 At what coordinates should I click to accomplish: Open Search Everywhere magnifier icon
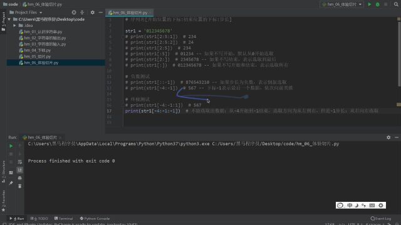click(396, 4)
